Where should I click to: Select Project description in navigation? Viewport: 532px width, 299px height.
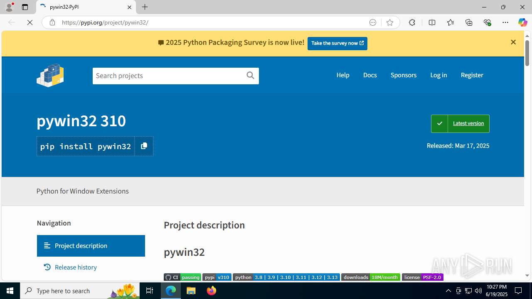[91, 246]
